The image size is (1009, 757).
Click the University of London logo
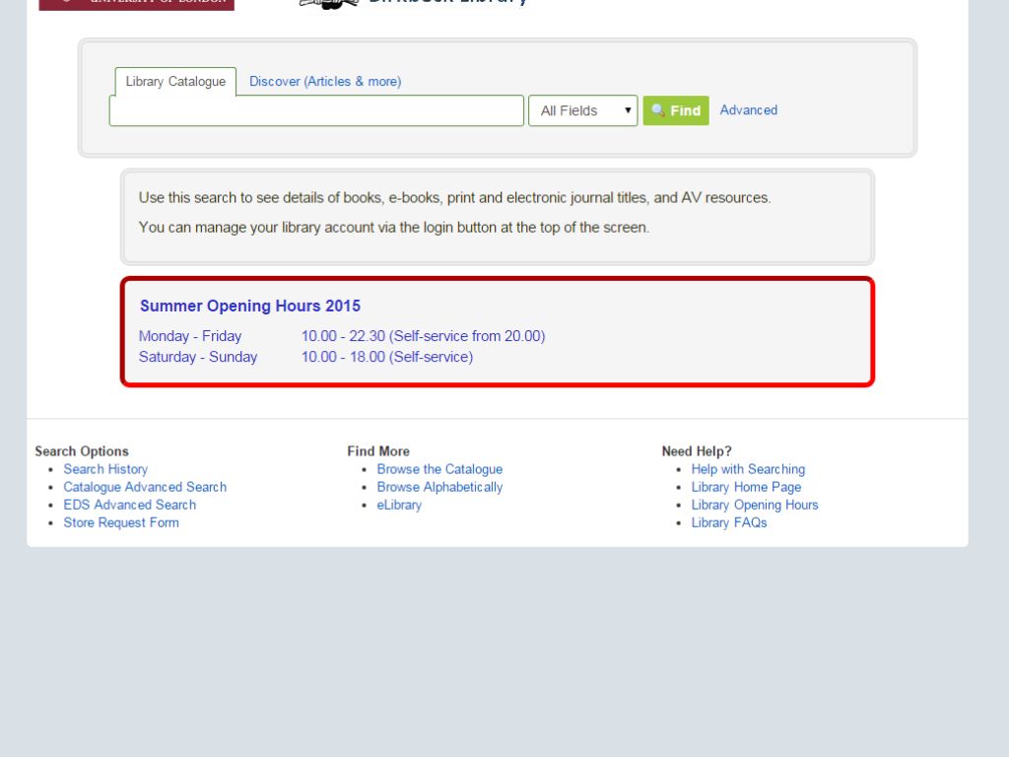(136, 4)
